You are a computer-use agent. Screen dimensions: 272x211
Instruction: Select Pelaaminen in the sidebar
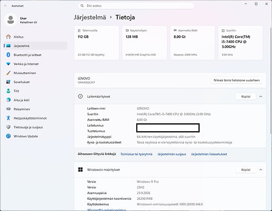[35, 109]
